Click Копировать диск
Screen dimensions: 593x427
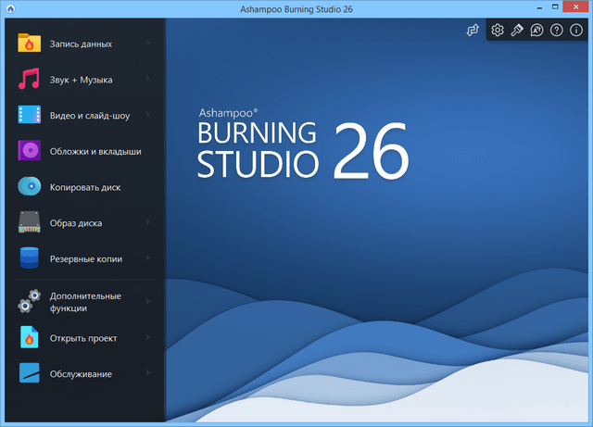[85, 187]
